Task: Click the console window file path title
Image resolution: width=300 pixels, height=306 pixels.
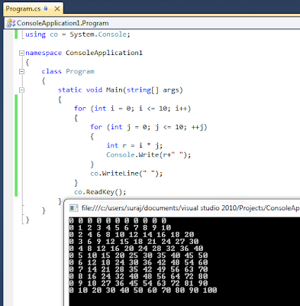Action: tap(190, 208)
